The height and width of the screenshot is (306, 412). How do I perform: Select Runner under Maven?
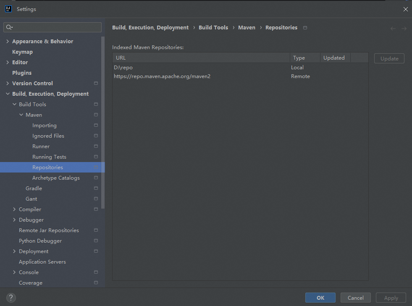(41, 146)
